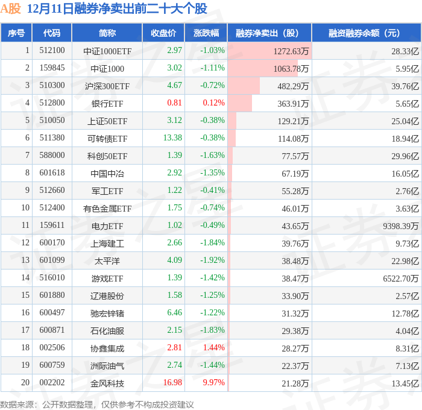Select the stock code 002506
The width and height of the screenshot is (422, 410).
click(52, 348)
